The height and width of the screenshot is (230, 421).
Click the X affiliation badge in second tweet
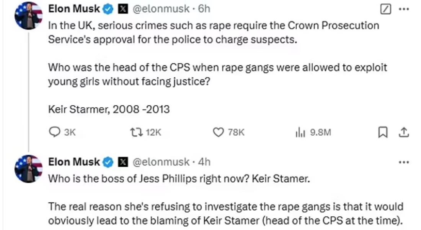[123, 162]
